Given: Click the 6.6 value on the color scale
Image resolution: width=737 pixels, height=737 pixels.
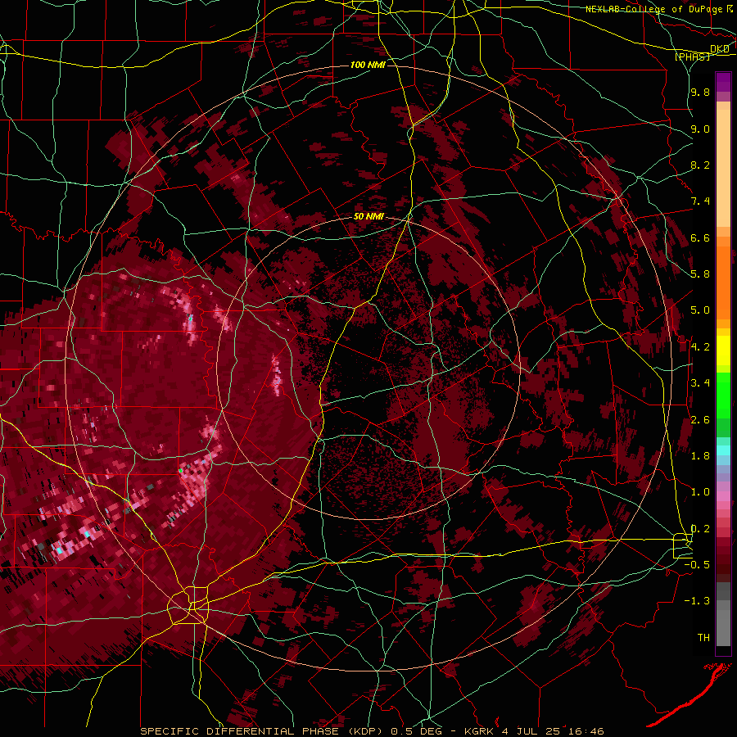Looking at the screenshot, I should pyautogui.click(x=700, y=237).
